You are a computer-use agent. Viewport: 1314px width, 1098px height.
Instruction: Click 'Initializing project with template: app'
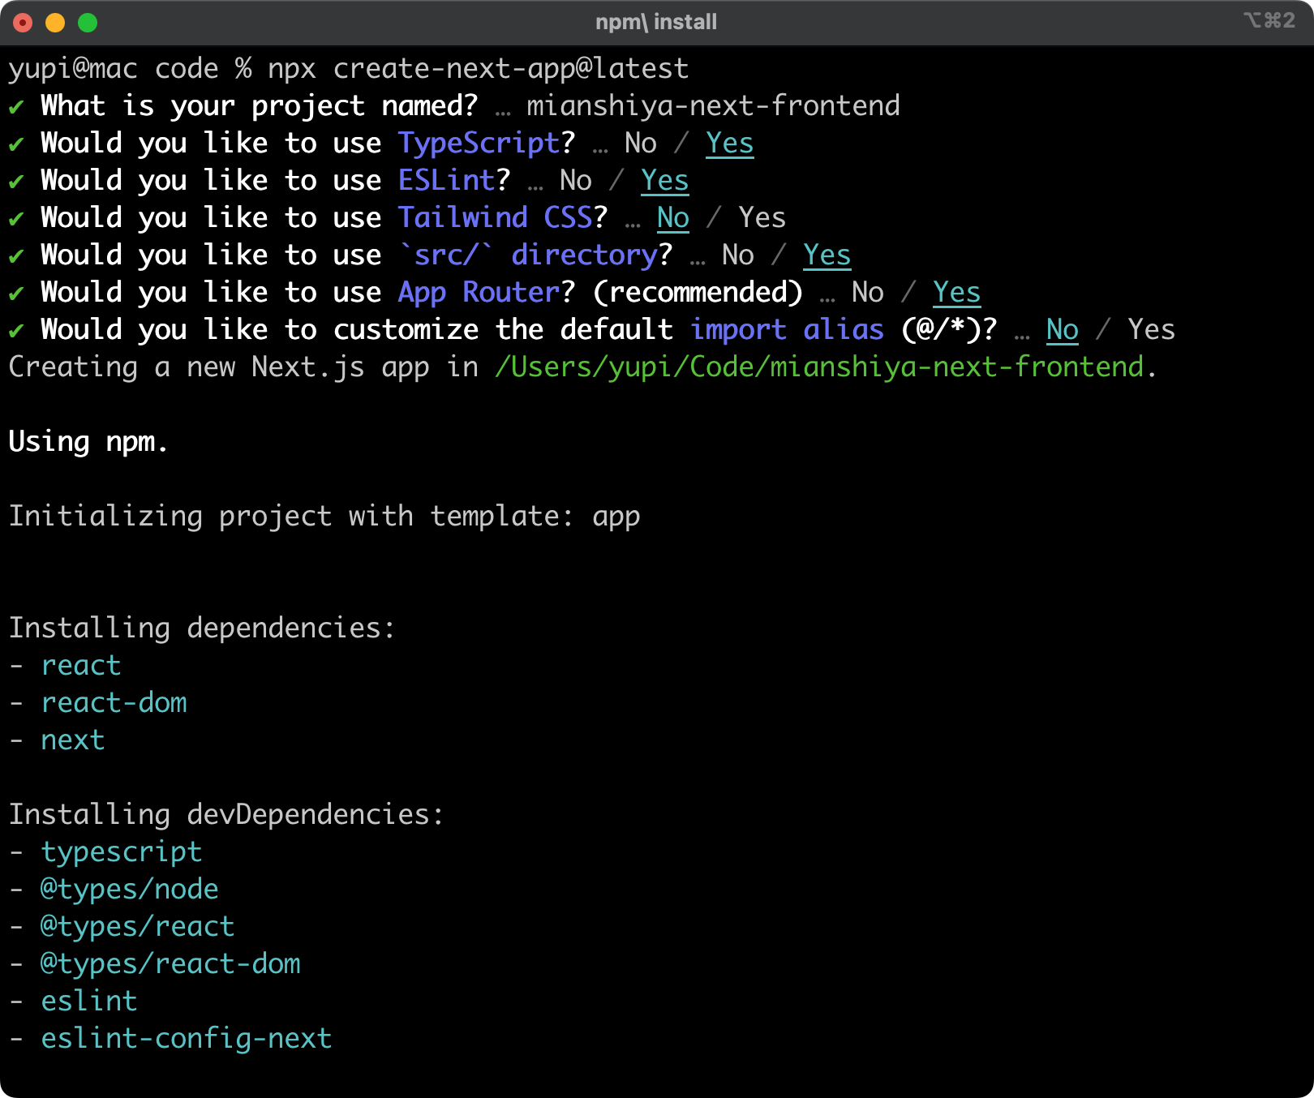tap(324, 517)
